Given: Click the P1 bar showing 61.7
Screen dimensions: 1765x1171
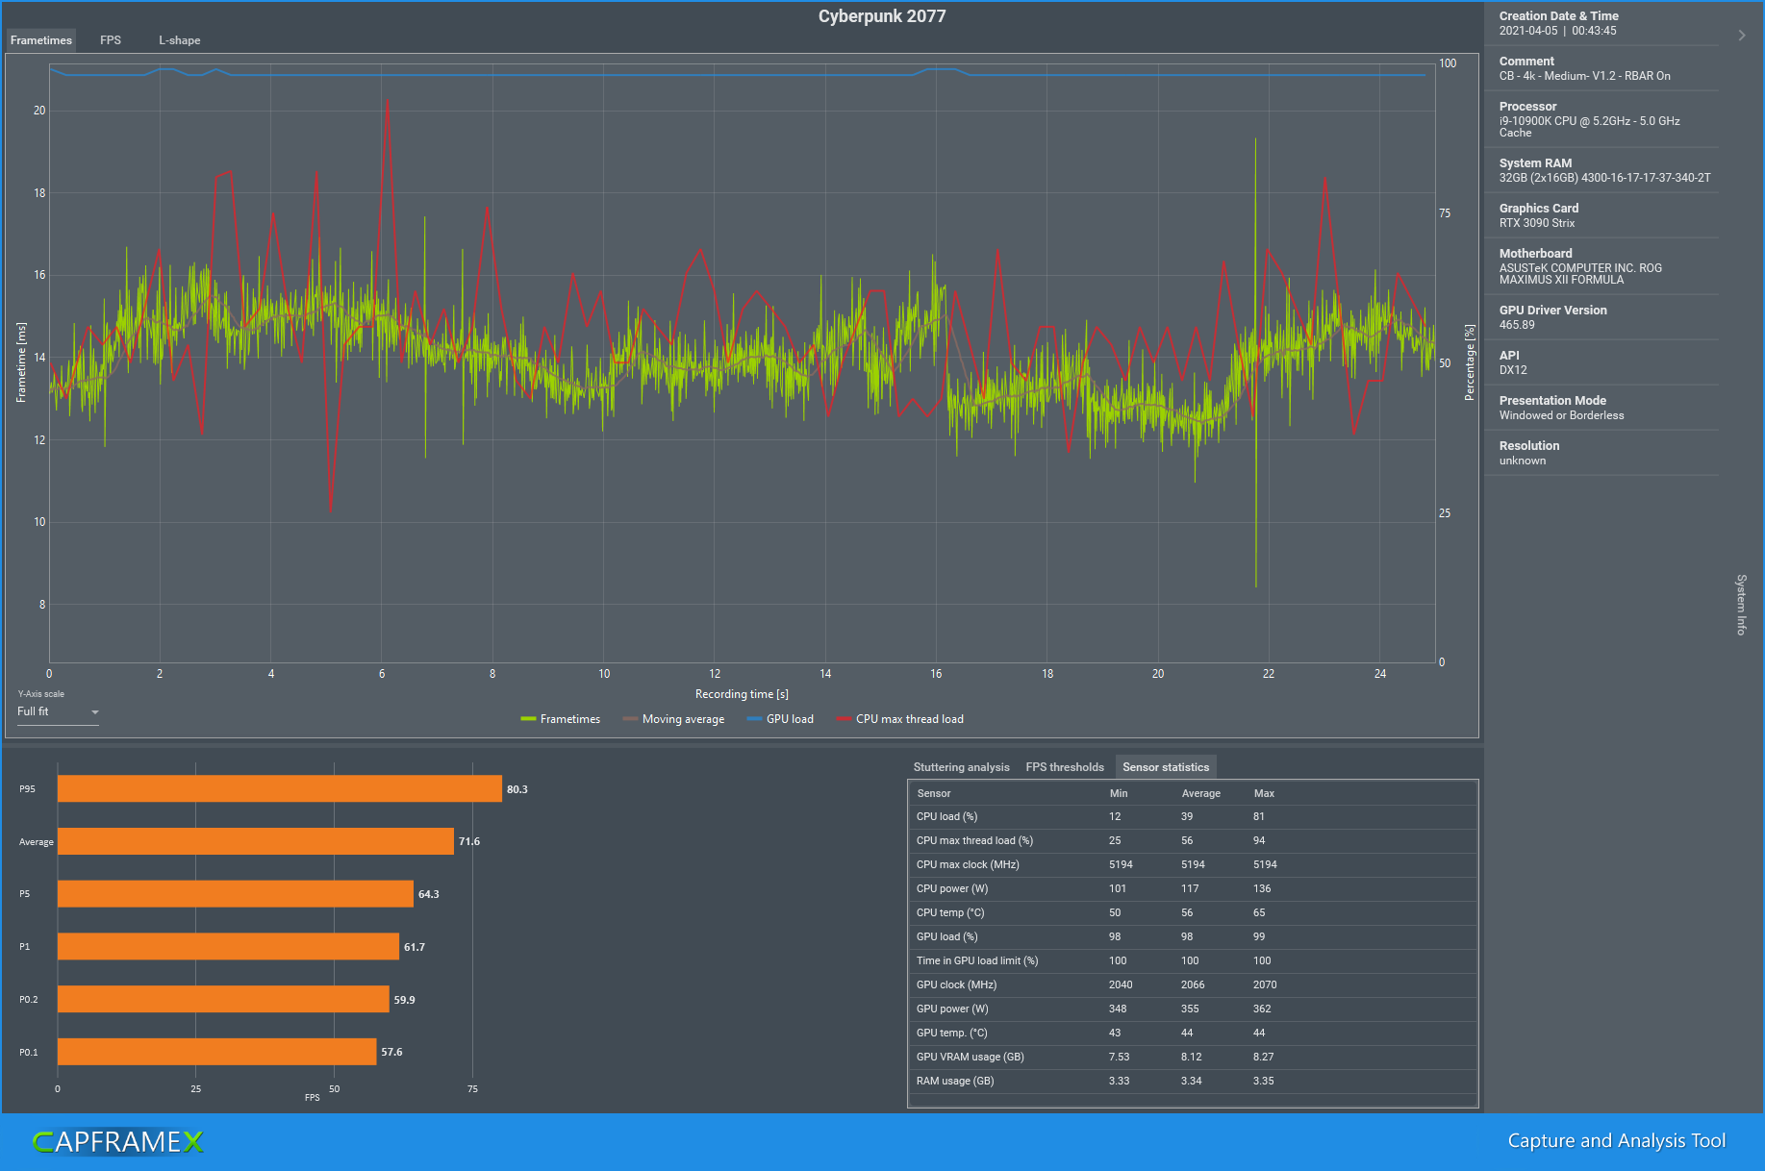Looking at the screenshot, I should click(x=228, y=947).
